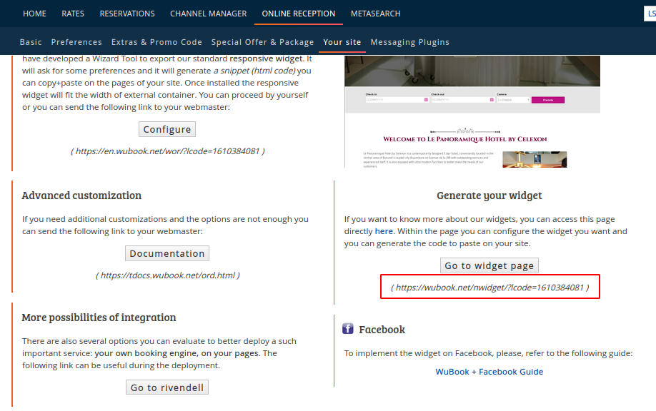This screenshot has height=411, width=656.
Task: Click the wor lcode configure URL text
Action: (x=168, y=151)
